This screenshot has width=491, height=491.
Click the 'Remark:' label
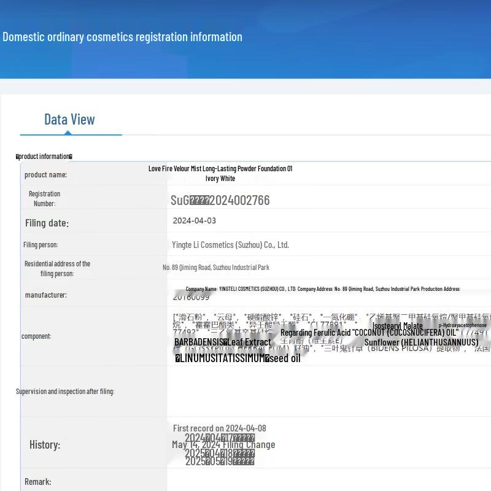point(38,482)
